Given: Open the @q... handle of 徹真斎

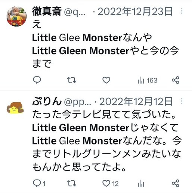Looking at the screenshot, I should [75, 12].
